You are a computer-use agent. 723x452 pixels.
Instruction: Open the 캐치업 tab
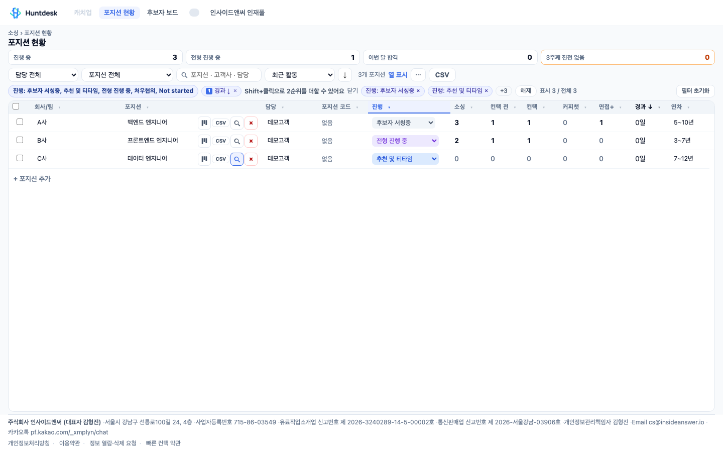point(83,13)
